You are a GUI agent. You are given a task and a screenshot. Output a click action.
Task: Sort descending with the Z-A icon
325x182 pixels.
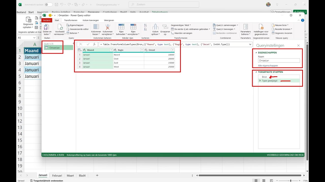tap(145, 29)
